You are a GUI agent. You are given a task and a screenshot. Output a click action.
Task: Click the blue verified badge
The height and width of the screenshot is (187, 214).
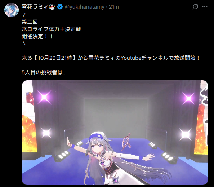(60, 7)
